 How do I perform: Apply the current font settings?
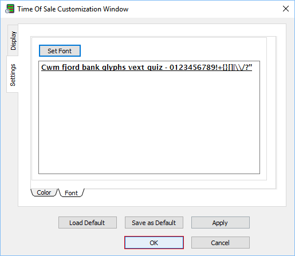tap(221, 223)
